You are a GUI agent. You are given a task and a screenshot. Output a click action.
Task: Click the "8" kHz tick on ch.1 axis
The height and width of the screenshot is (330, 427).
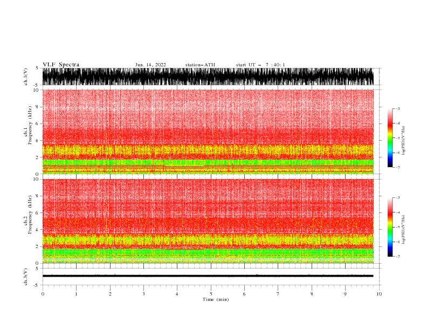[37, 107]
